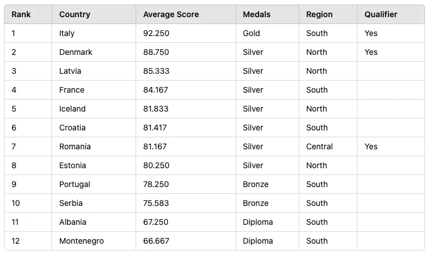Select the France country cell
This screenshot has height=254, width=429.
[x=71, y=90]
